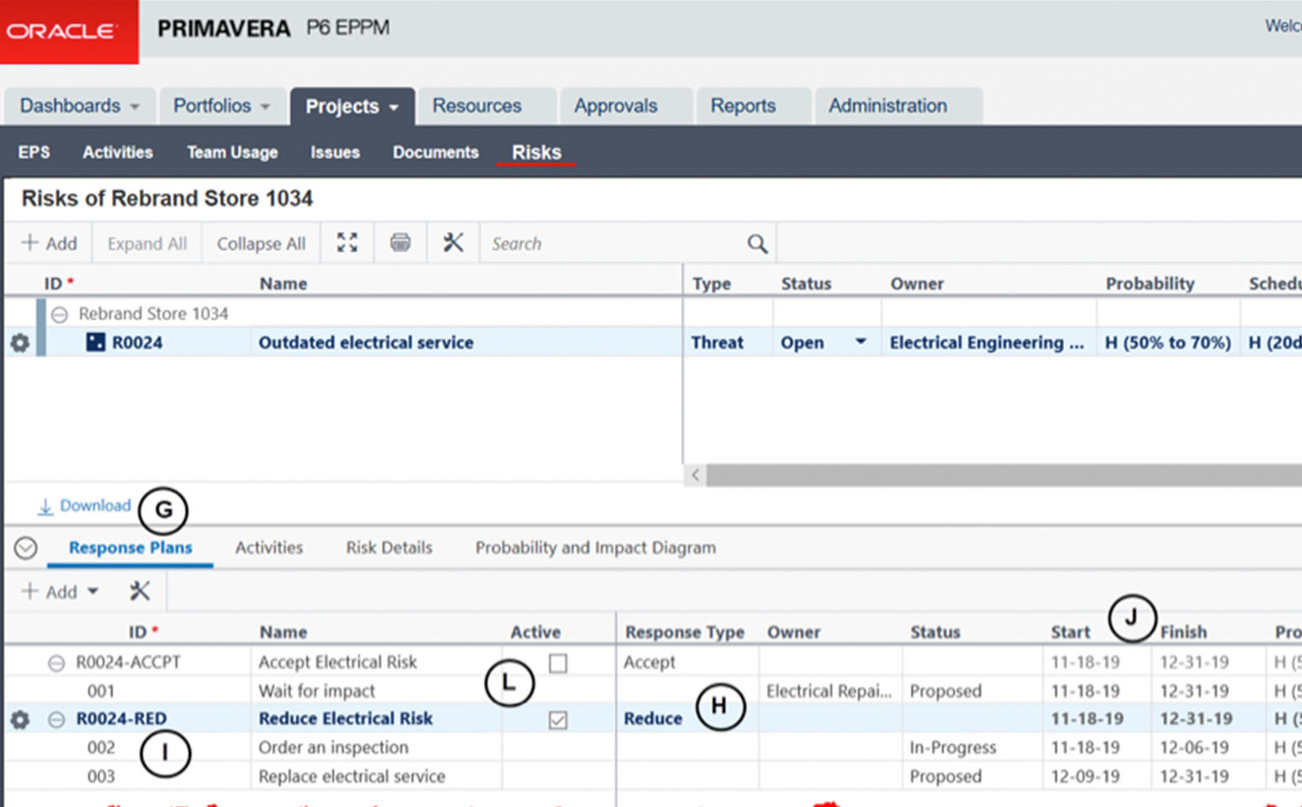Open gear menu for risk R0024 row
This screenshot has height=807, width=1302.
(19, 343)
